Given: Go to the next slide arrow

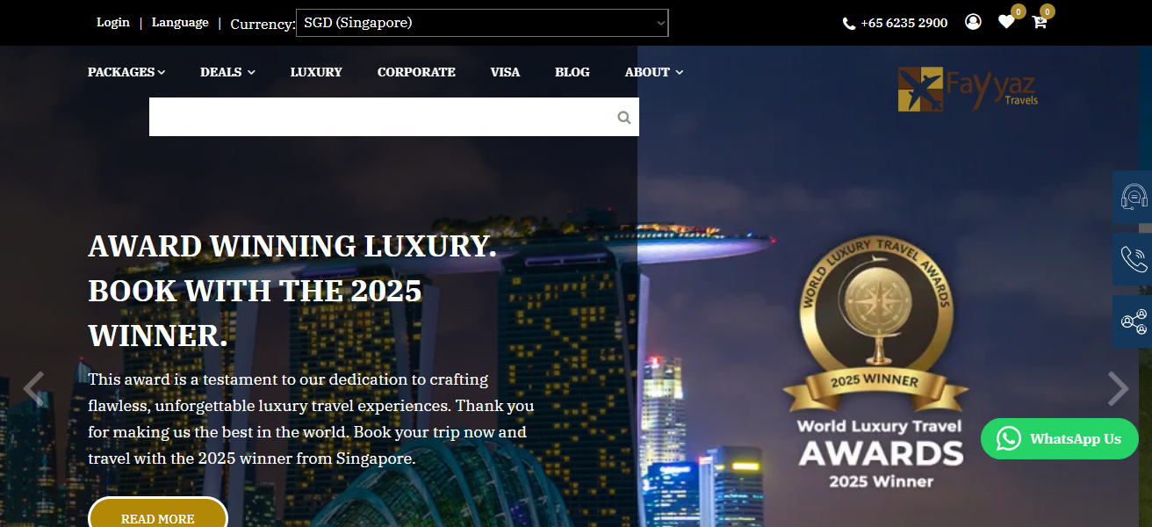Looking at the screenshot, I should point(1118,388).
